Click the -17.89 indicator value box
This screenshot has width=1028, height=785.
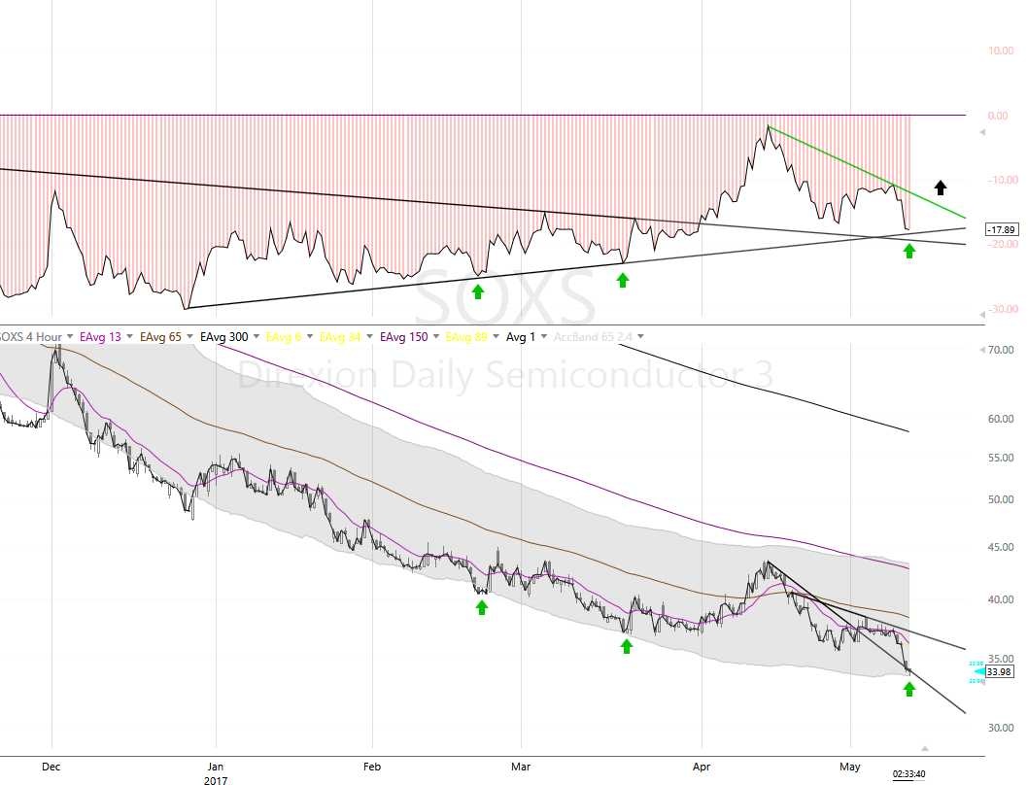click(1001, 229)
